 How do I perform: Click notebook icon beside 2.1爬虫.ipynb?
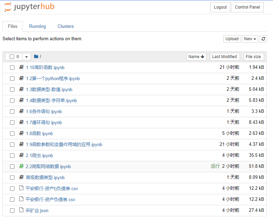point(21,155)
